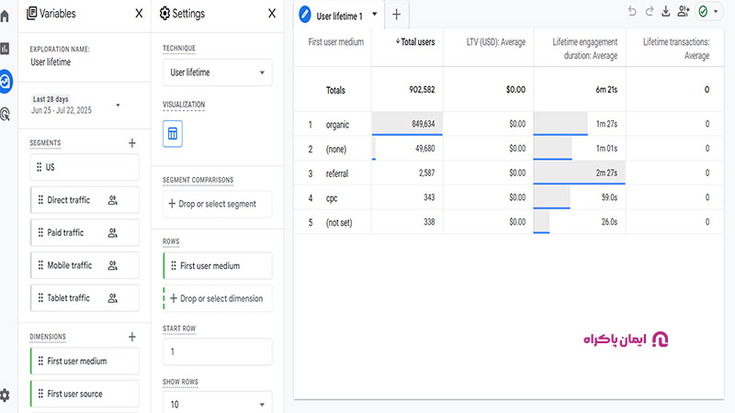The image size is (735, 413).
Task: Click the cpc row label
Action: (332, 198)
